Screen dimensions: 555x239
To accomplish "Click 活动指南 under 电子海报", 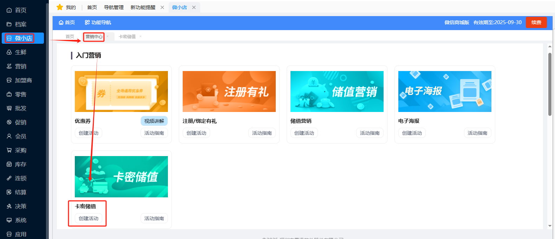I will tap(477, 133).
